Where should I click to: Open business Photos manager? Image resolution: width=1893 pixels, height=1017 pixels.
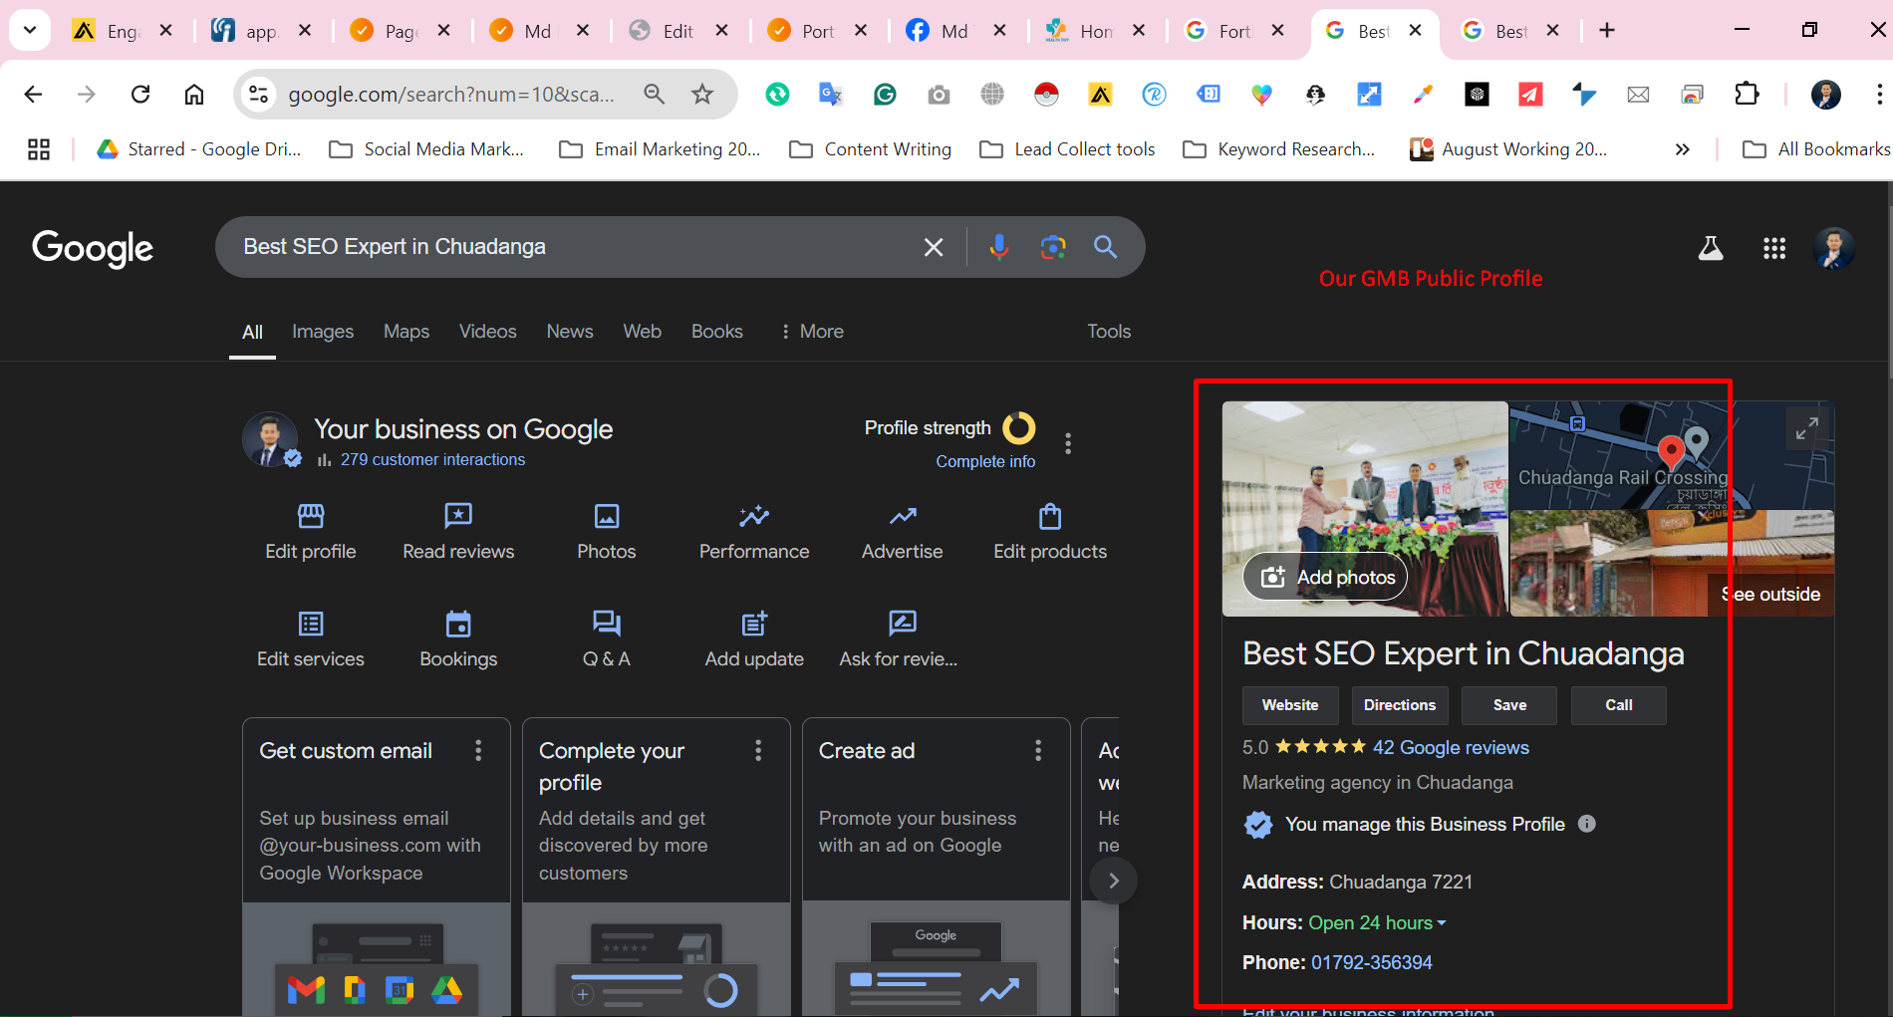coord(607,533)
